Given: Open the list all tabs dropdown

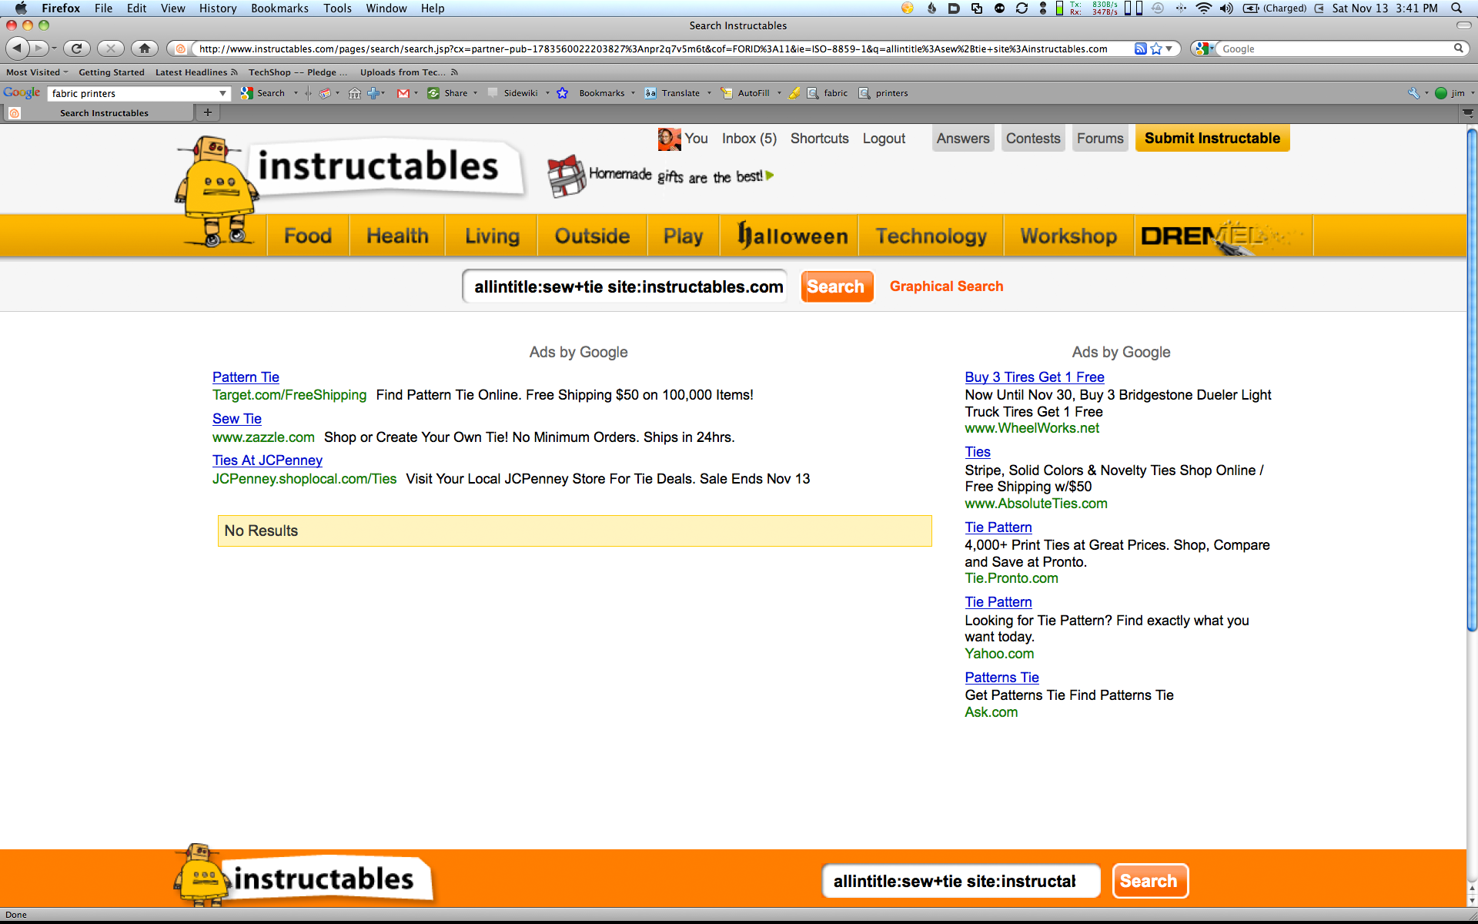Looking at the screenshot, I should (x=1468, y=112).
